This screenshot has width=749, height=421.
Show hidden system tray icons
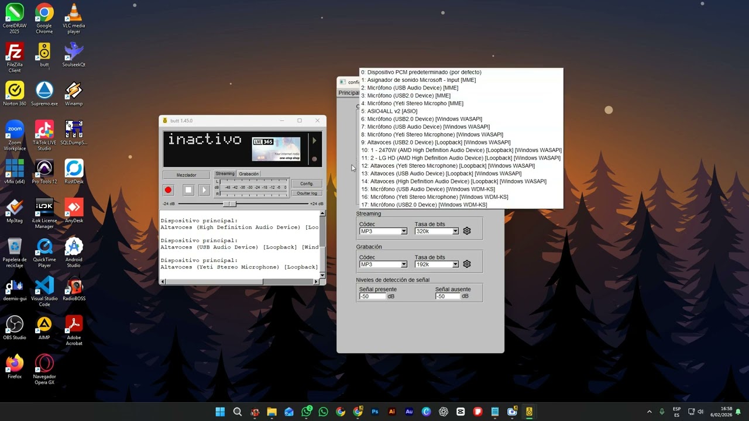(649, 412)
